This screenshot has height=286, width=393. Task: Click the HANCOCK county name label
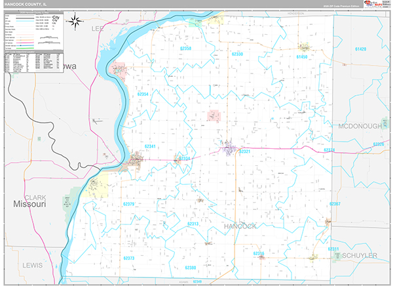pyautogui.click(x=240, y=226)
